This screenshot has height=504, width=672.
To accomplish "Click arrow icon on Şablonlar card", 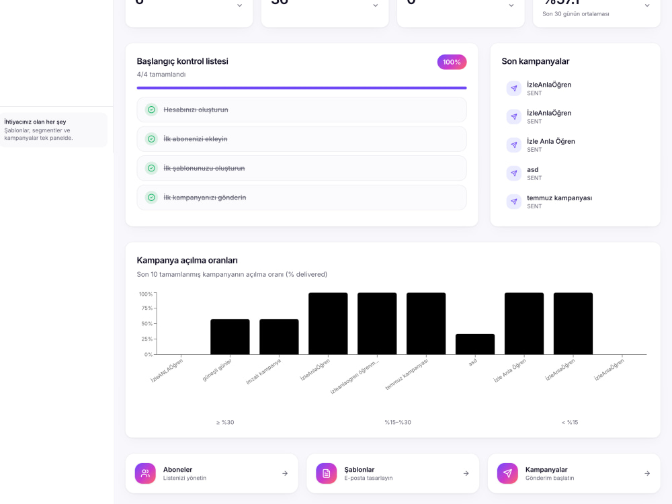I will coord(466,473).
